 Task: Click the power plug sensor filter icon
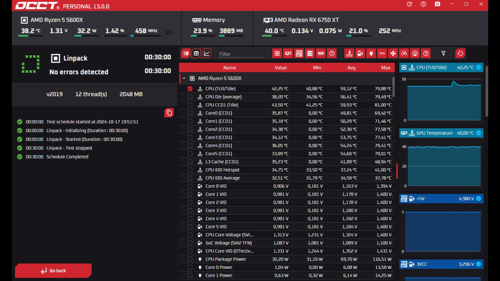(371, 53)
